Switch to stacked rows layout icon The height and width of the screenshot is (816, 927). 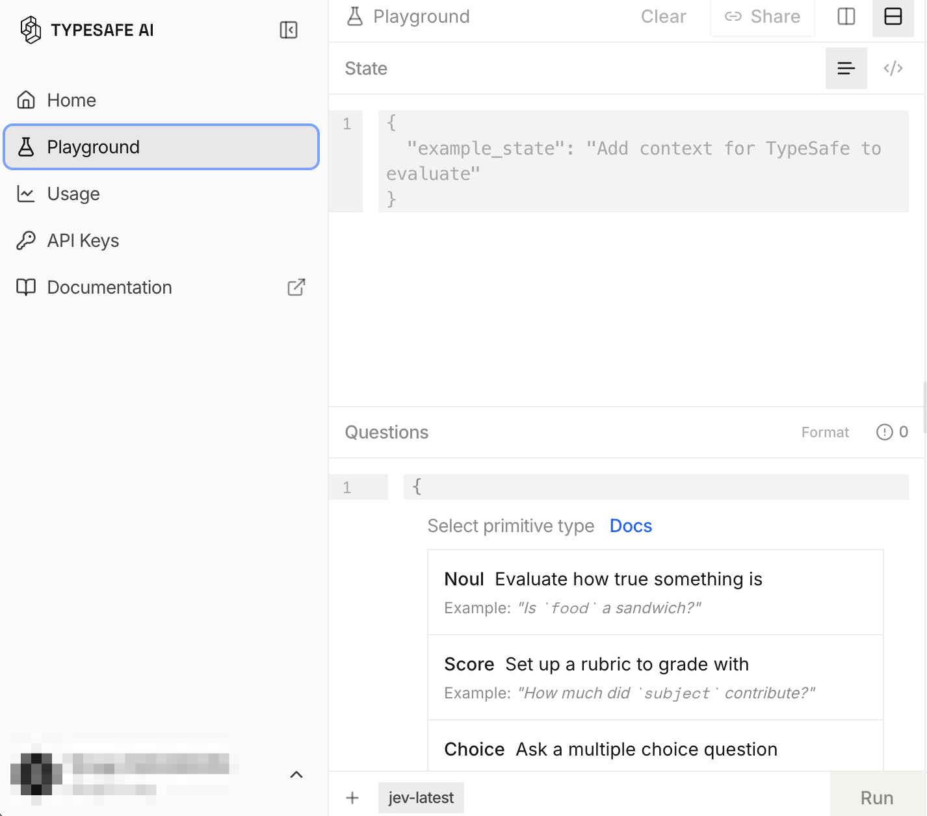tap(893, 16)
